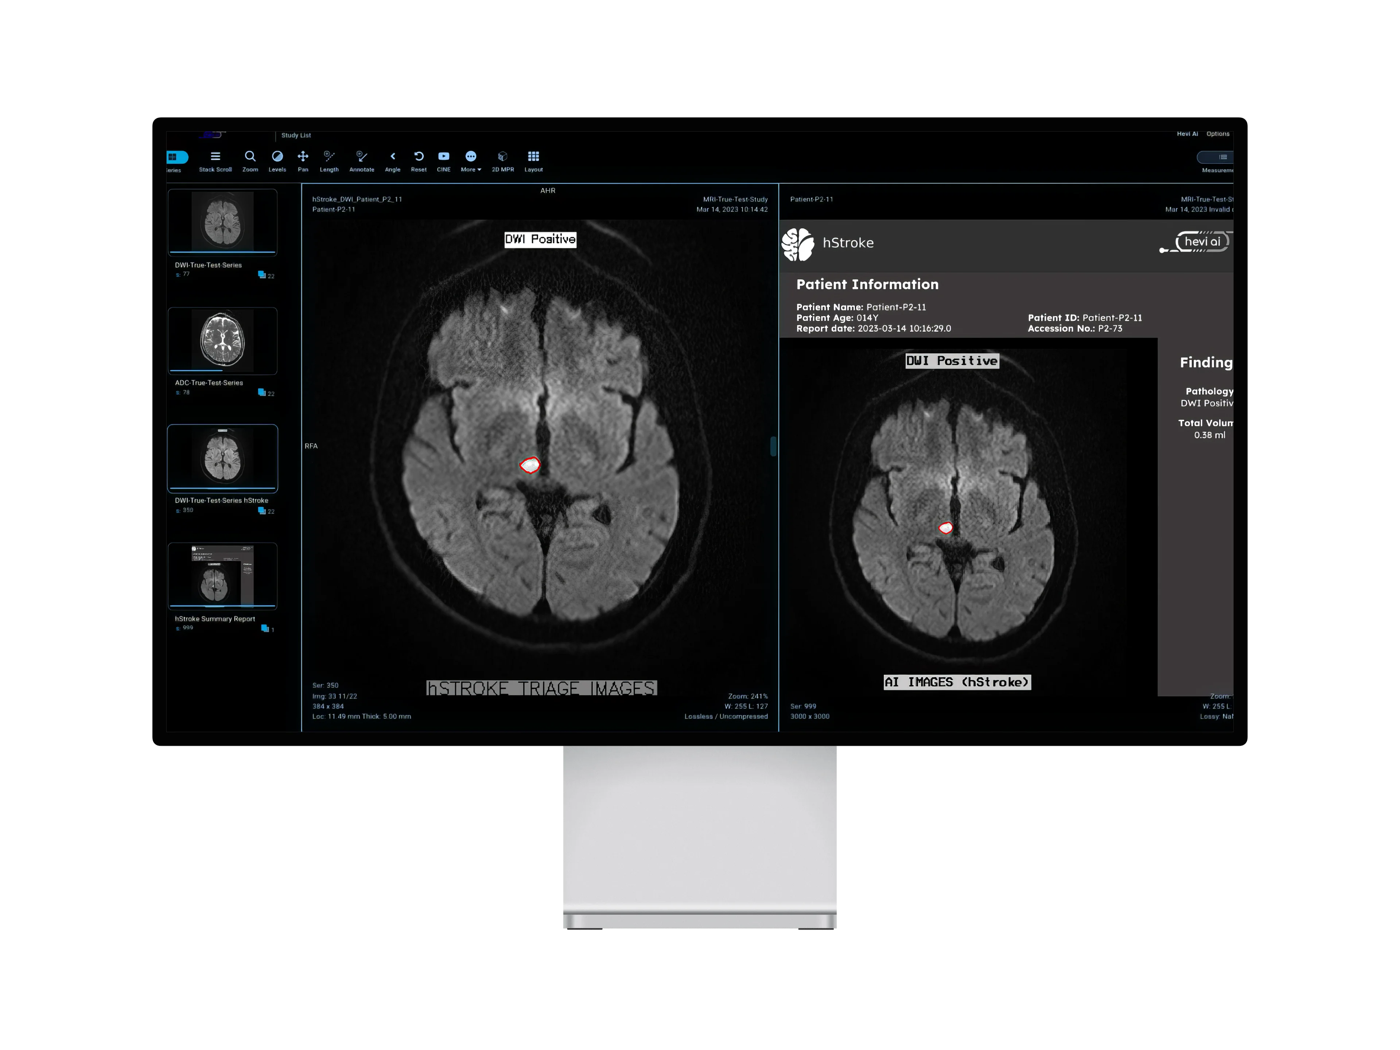The width and height of the screenshot is (1400, 1050).
Task: Select the hStroke Summary Report thumbnail
Action: coord(222,575)
